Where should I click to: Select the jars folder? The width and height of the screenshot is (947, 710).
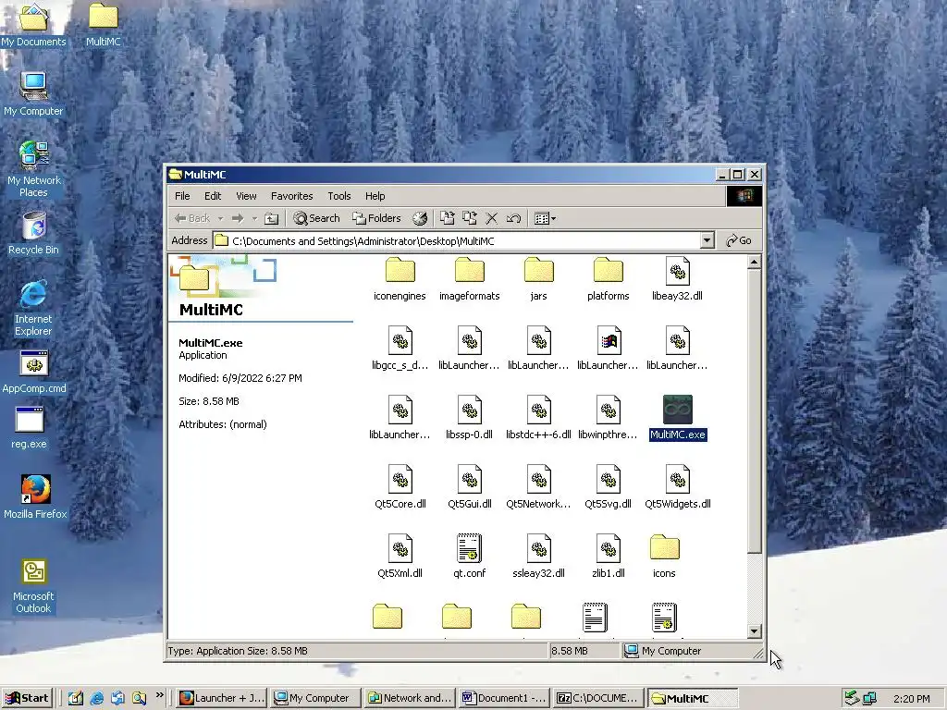[539, 279]
